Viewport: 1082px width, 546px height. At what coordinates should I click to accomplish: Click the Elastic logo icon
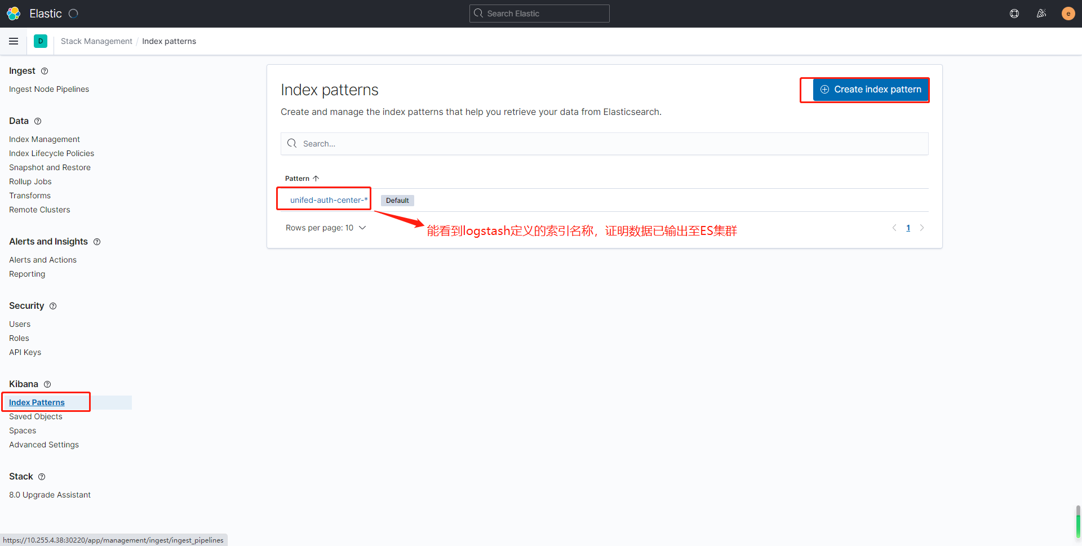pos(14,14)
